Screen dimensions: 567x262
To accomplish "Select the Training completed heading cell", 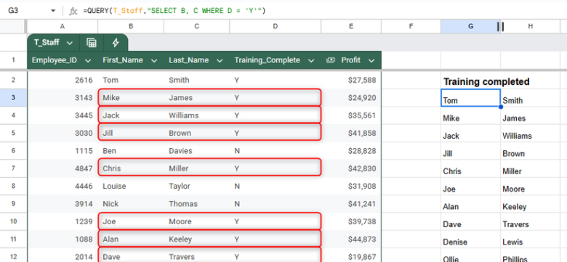I will click(486, 81).
